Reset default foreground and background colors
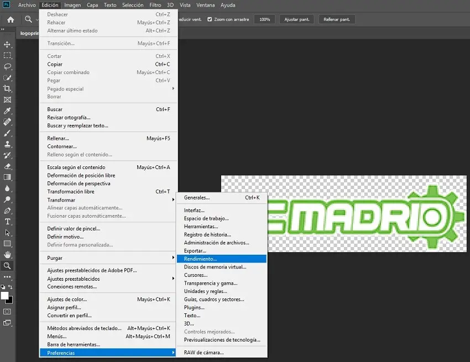Screen dimensions: 470x362 [x=3, y=287]
